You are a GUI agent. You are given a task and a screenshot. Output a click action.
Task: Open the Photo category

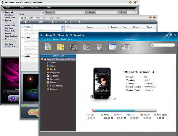[x=53, y=82]
